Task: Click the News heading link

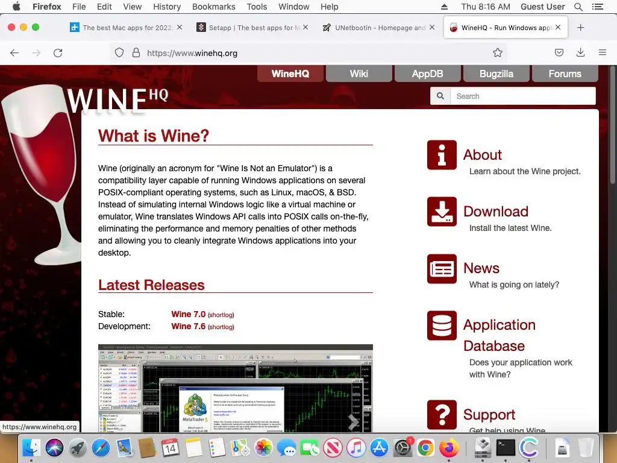Action: click(x=481, y=268)
